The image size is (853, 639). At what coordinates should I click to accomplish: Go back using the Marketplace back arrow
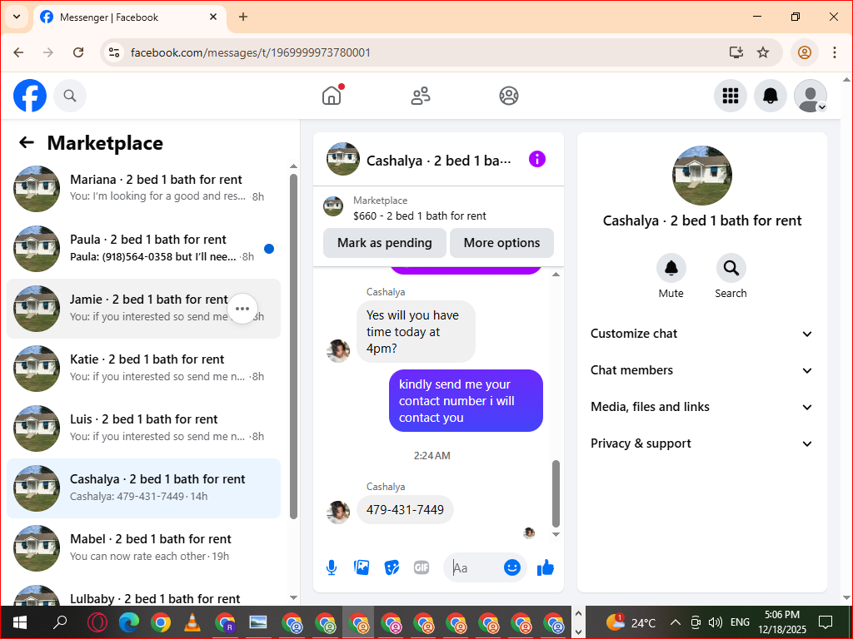26,142
